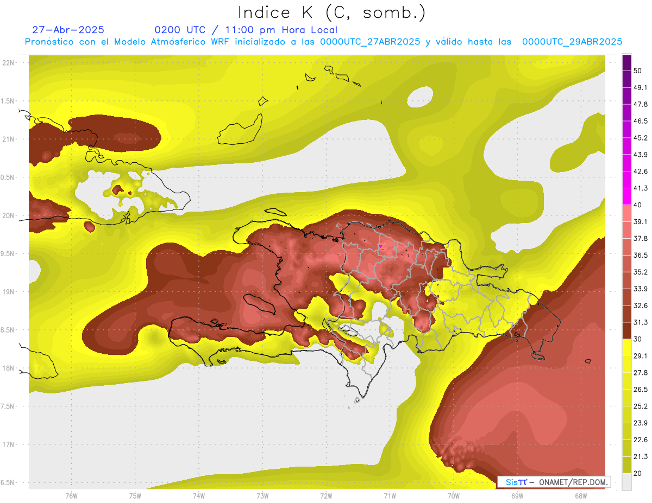
Task: Click the title "Indice K (C, somb.)"
Action: pyautogui.click(x=332, y=12)
